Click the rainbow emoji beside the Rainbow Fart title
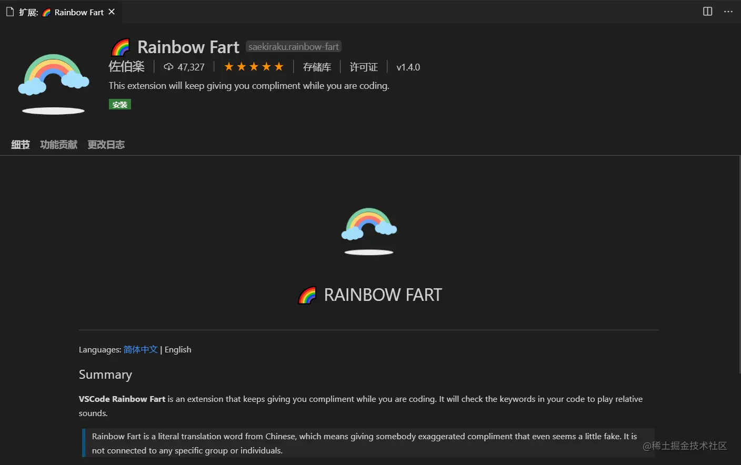The height and width of the screenshot is (465, 741). [121, 47]
